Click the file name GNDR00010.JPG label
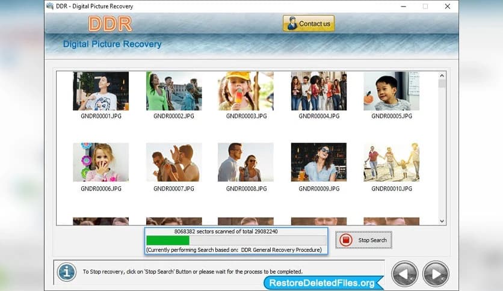Viewport: 503px width, 291px height. [x=392, y=189]
